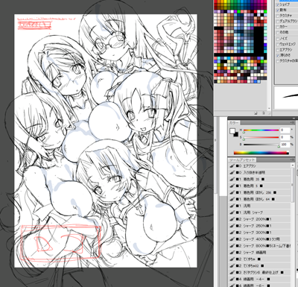Click the foreground color square
This screenshot has width=298, height=287.
[232, 131]
